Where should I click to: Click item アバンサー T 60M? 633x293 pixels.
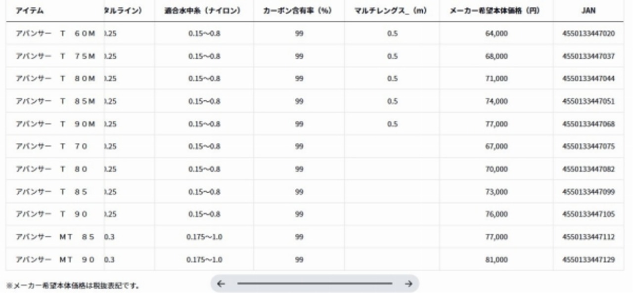(55, 34)
